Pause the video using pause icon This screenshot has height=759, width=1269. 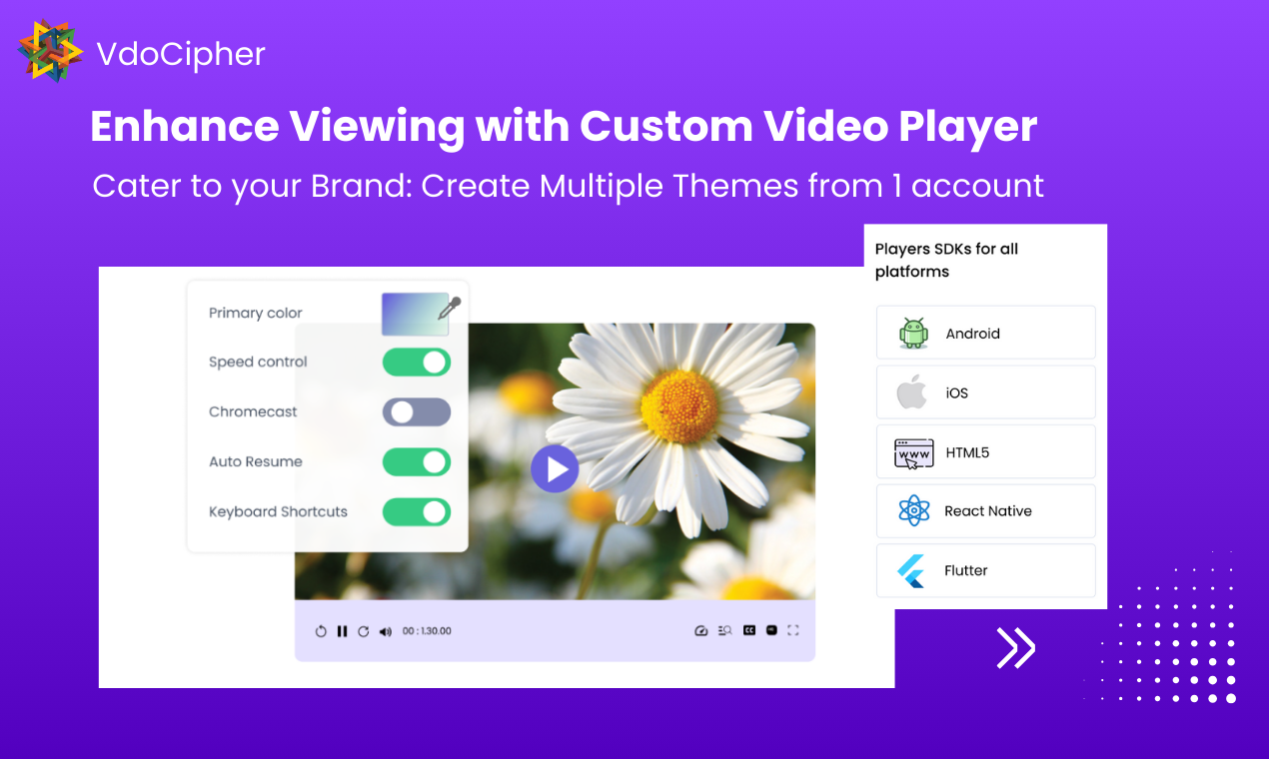point(342,631)
